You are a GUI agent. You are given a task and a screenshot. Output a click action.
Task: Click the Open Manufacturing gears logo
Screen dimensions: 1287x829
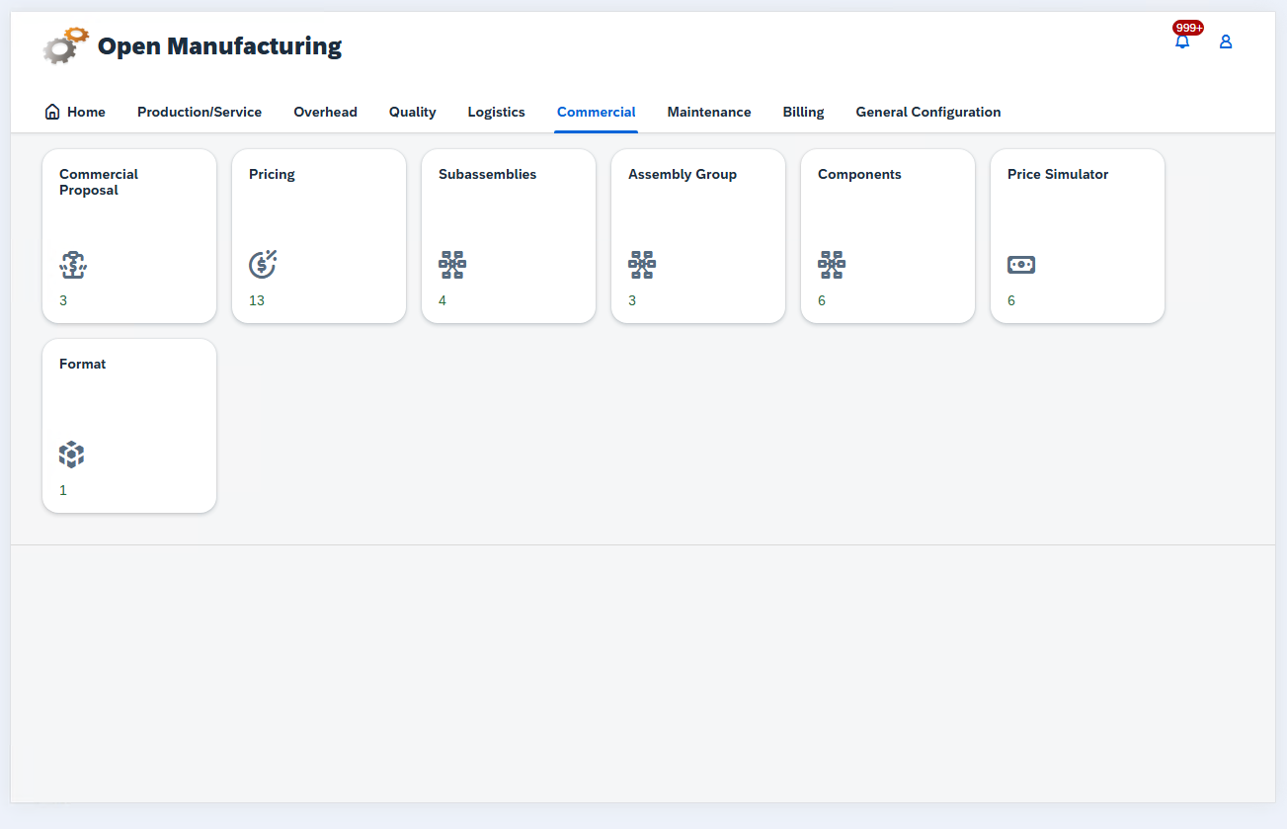coord(66,45)
